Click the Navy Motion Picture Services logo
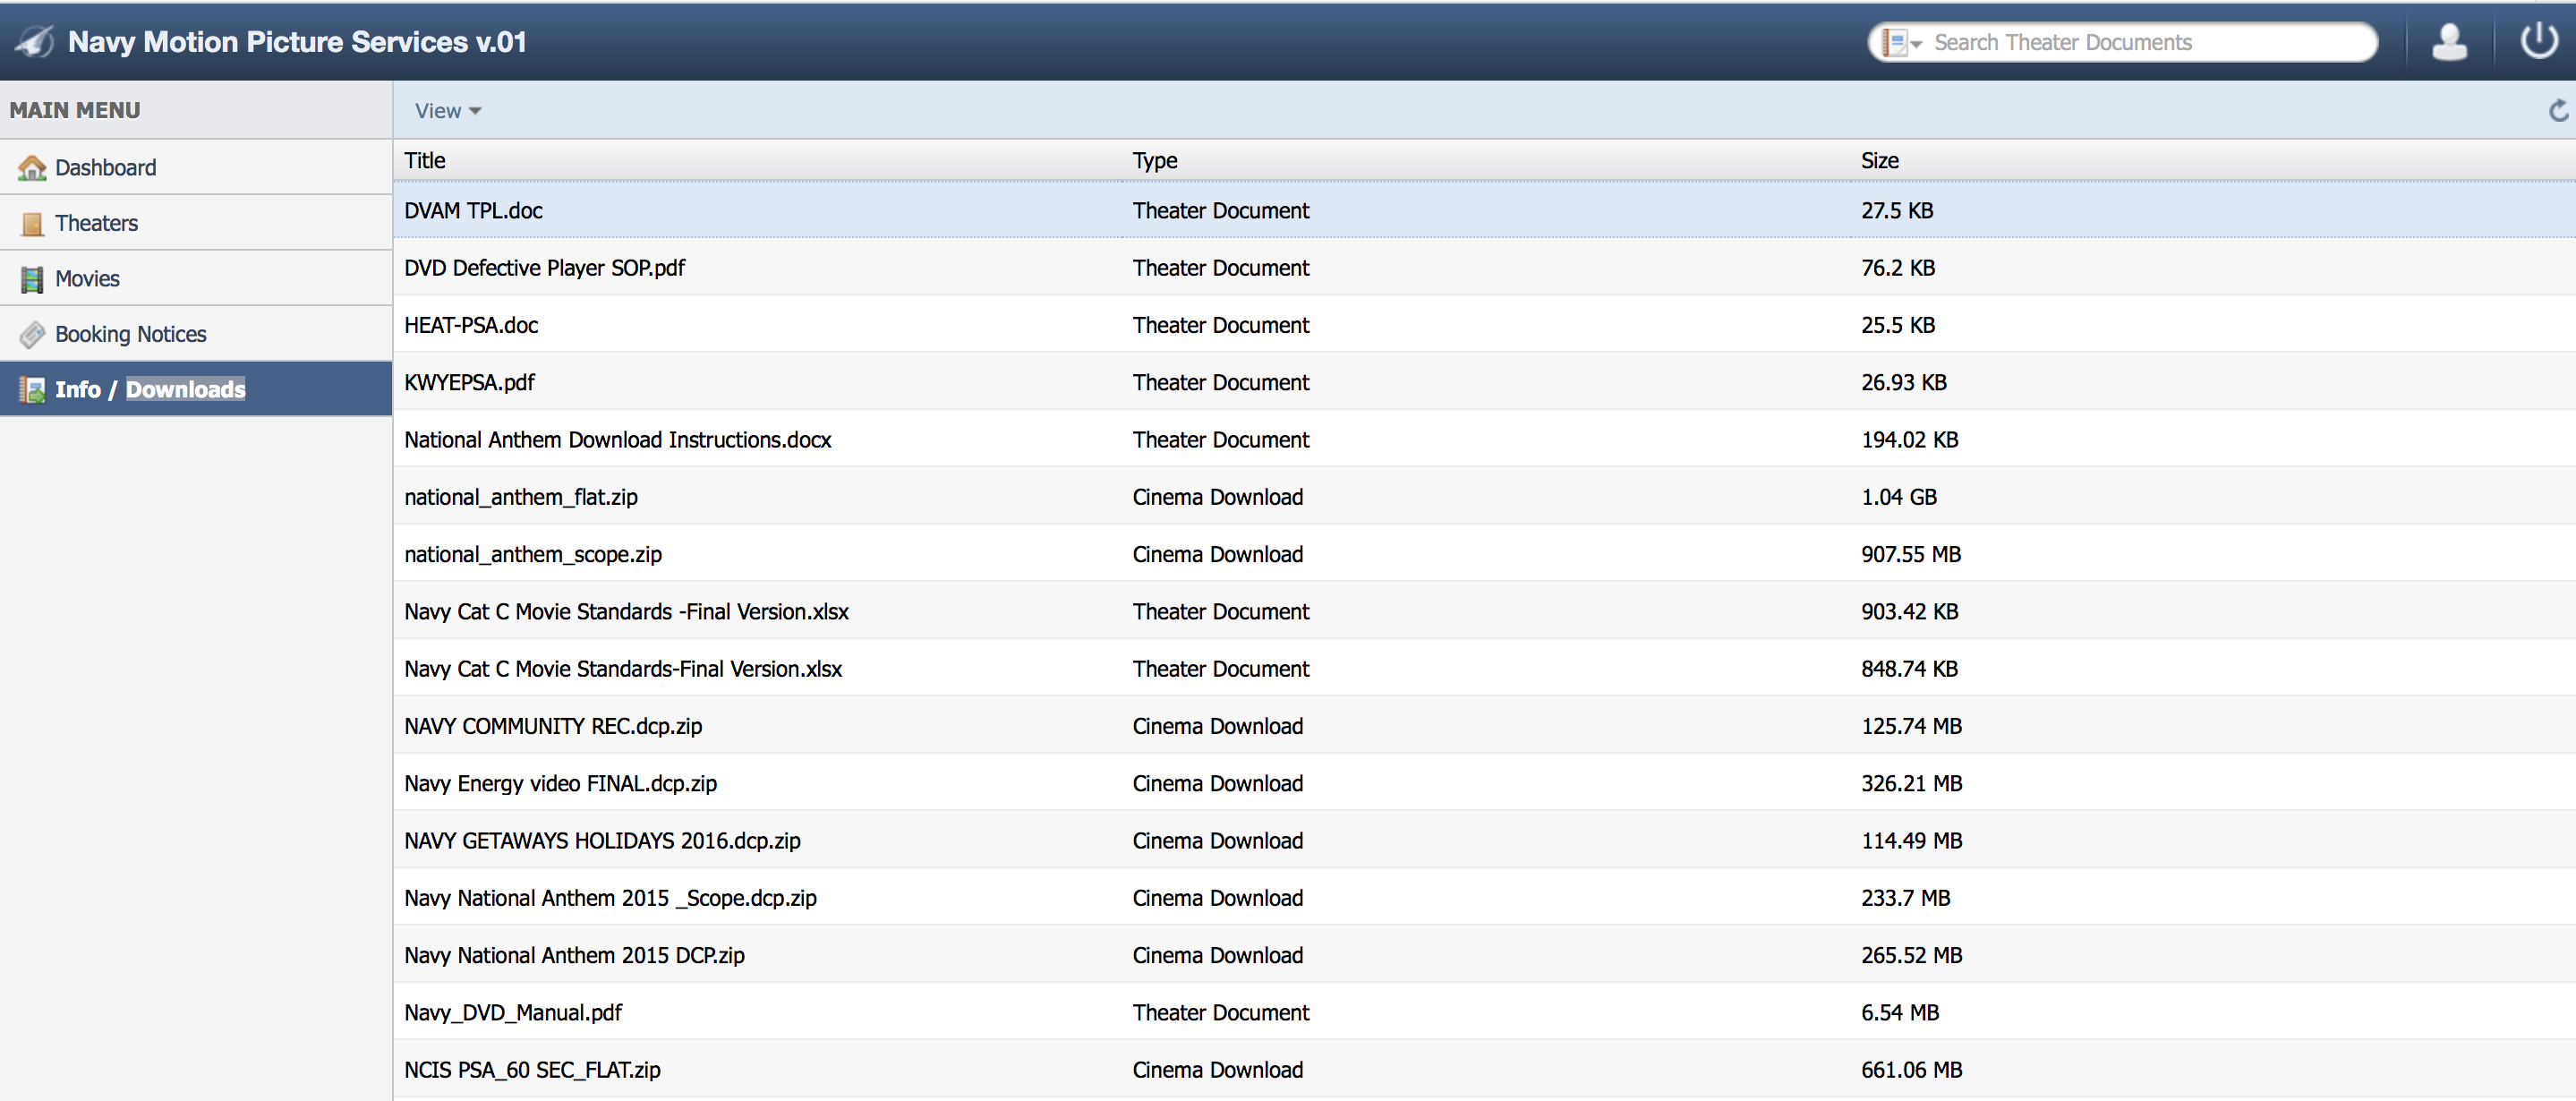Viewport: 2576px width, 1101px height. [x=36, y=42]
